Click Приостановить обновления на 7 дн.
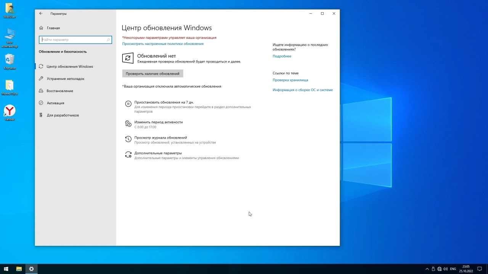The image size is (488, 274). (164, 102)
